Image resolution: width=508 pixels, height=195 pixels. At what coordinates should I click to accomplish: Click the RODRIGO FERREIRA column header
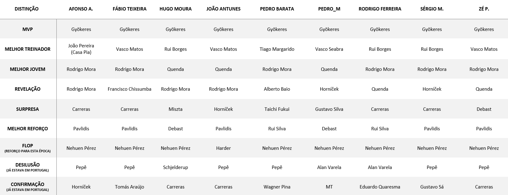tap(380, 9)
